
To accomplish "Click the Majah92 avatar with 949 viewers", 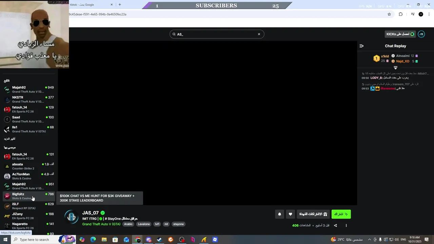I will coord(7,89).
